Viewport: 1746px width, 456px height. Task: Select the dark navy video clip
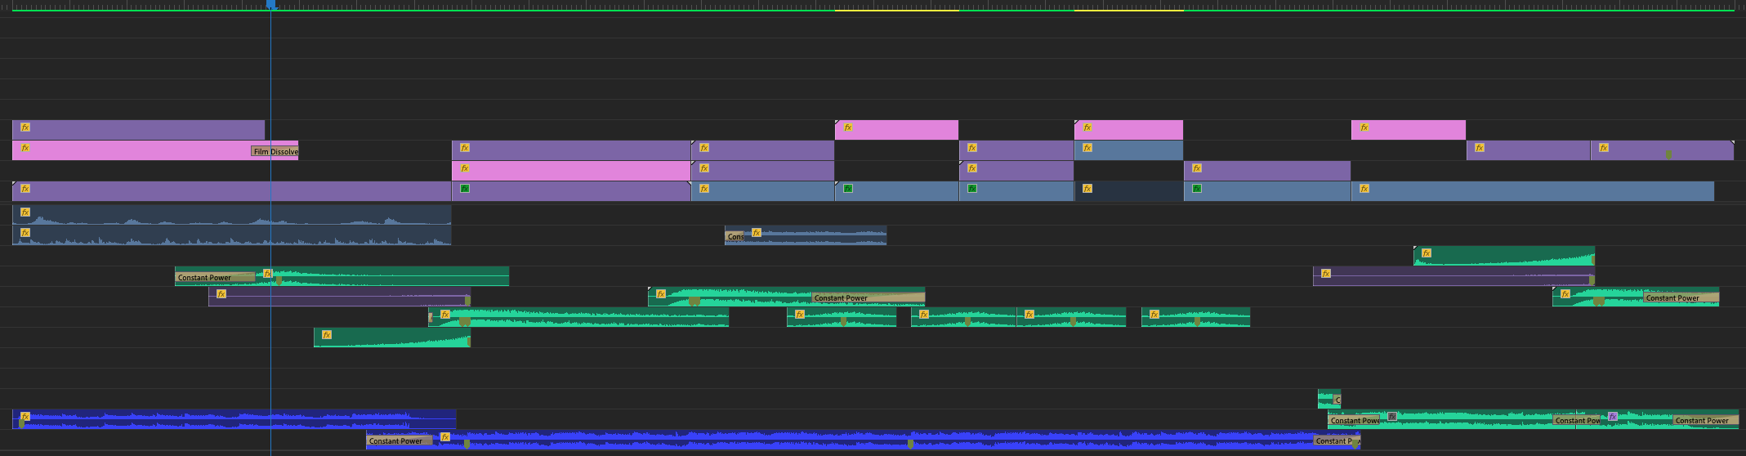[x=1136, y=191]
